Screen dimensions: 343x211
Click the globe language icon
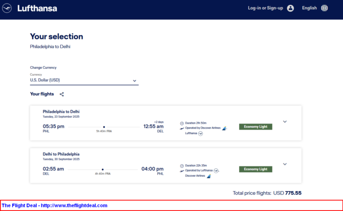(x=324, y=8)
